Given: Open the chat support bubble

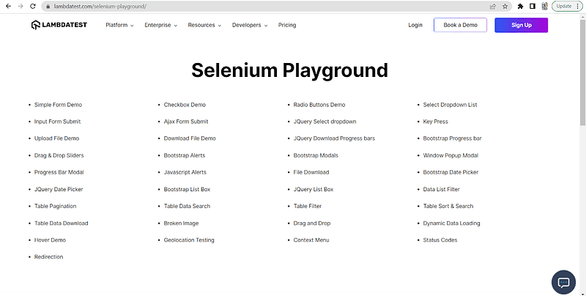Looking at the screenshot, I should point(563,282).
